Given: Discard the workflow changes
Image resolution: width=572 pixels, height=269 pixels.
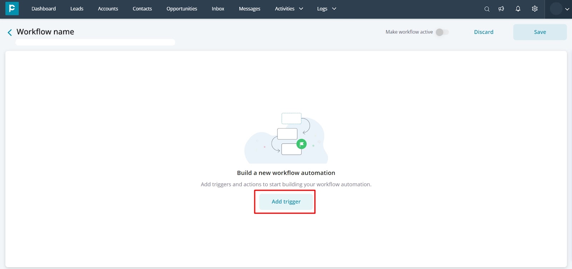Looking at the screenshot, I should click(x=484, y=32).
